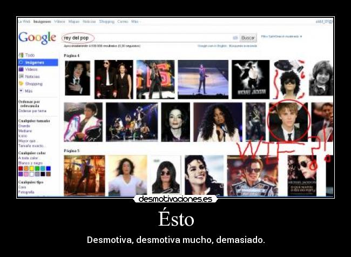Screen dimensions: 351x257
Task: Select Vídeos label in the left sidebar
Action: click(x=31, y=70)
